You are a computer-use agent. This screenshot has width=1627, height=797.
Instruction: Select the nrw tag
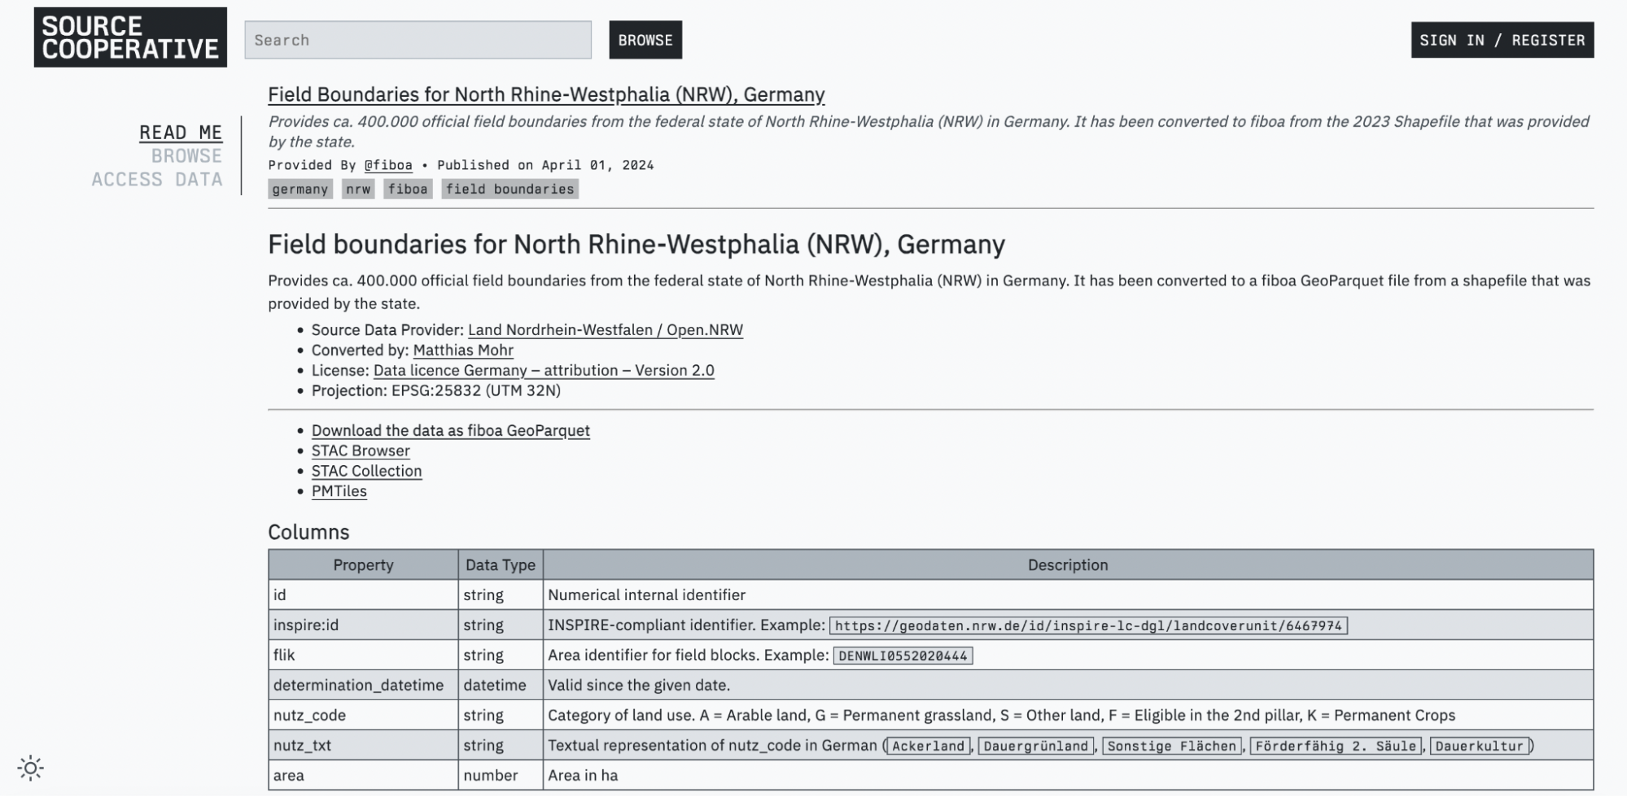[x=356, y=189]
